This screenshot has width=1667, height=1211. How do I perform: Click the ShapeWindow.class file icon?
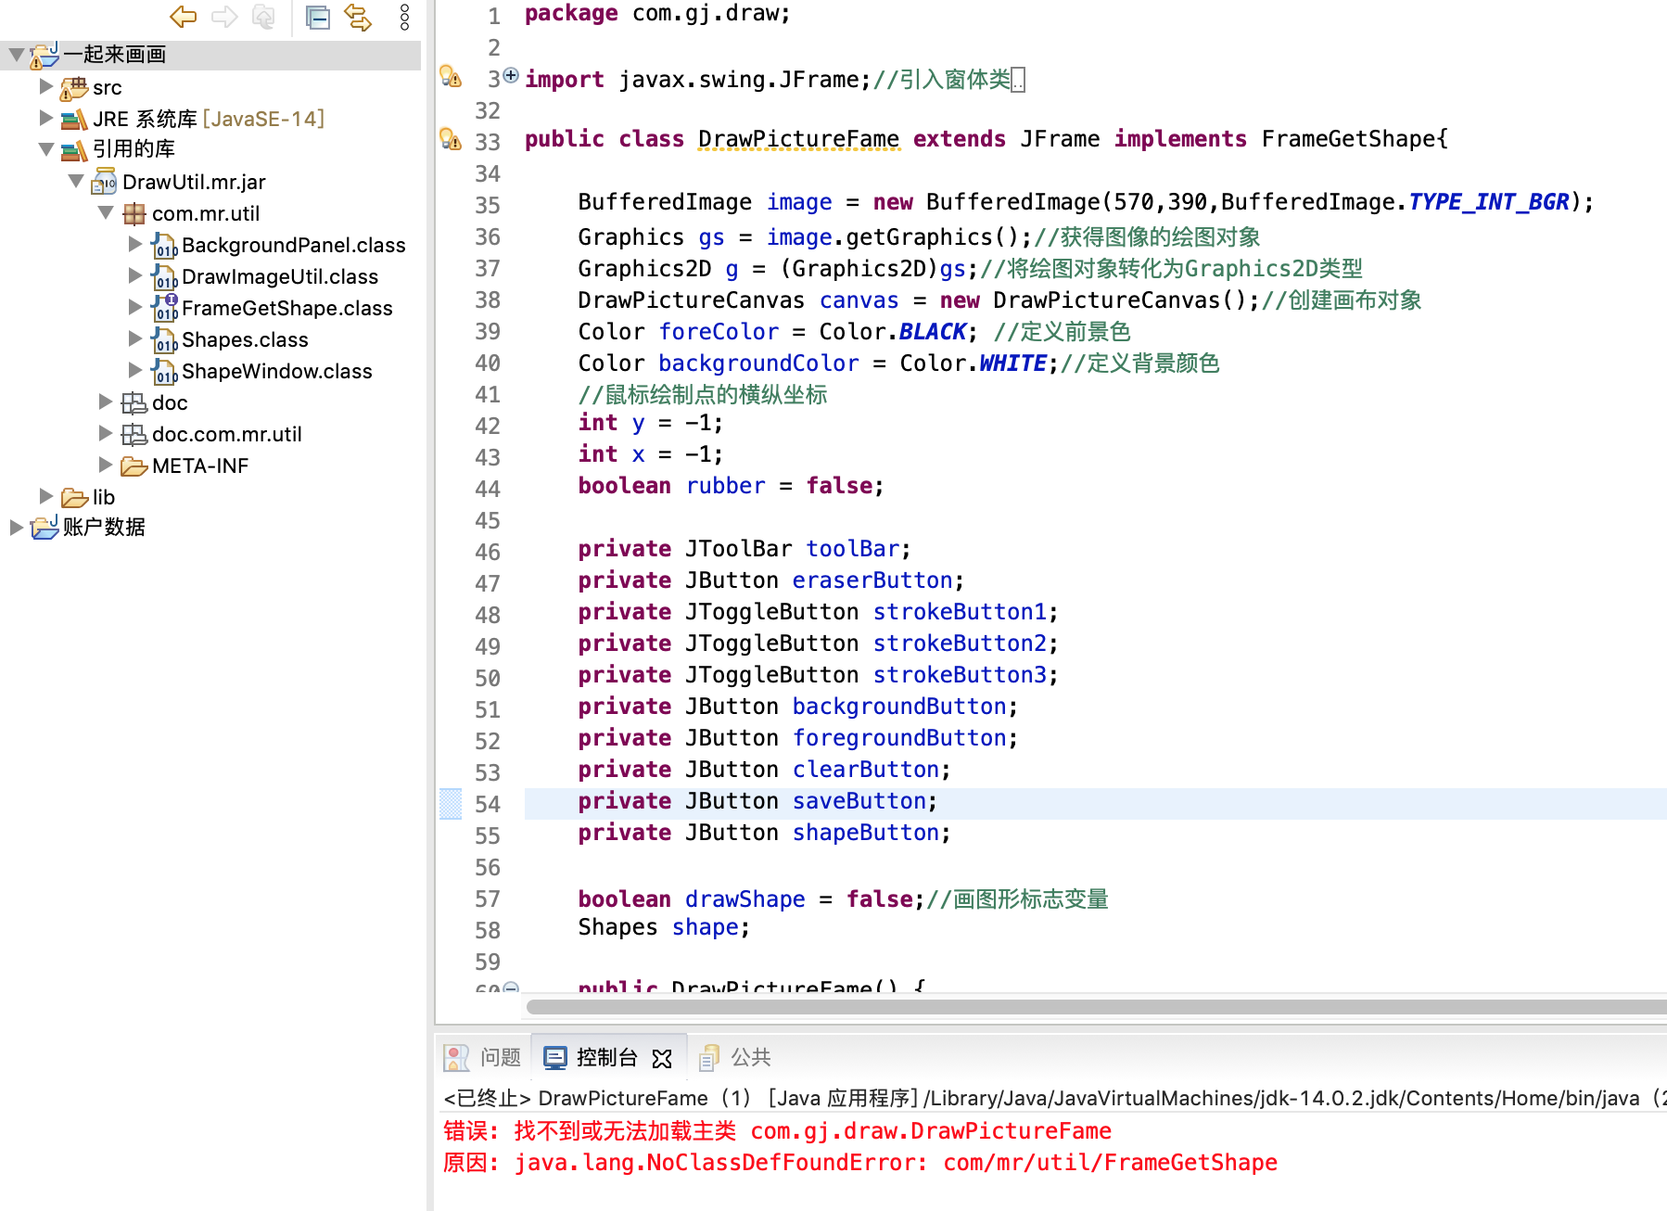pos(164,372)
